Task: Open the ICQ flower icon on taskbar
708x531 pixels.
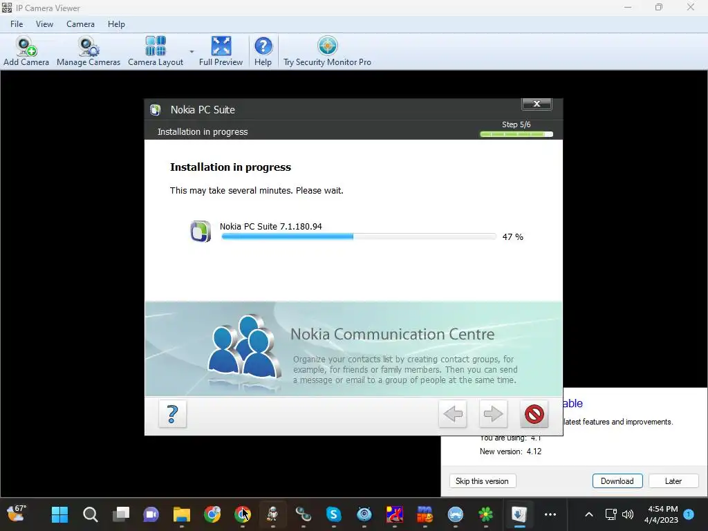Action: (x=485, y=514)
